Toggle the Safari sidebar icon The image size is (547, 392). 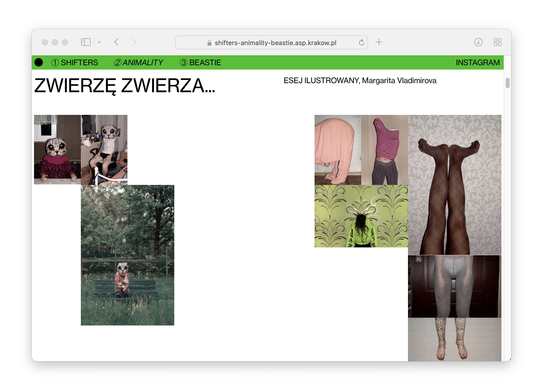pyautogui.click(x=86, y=42)
